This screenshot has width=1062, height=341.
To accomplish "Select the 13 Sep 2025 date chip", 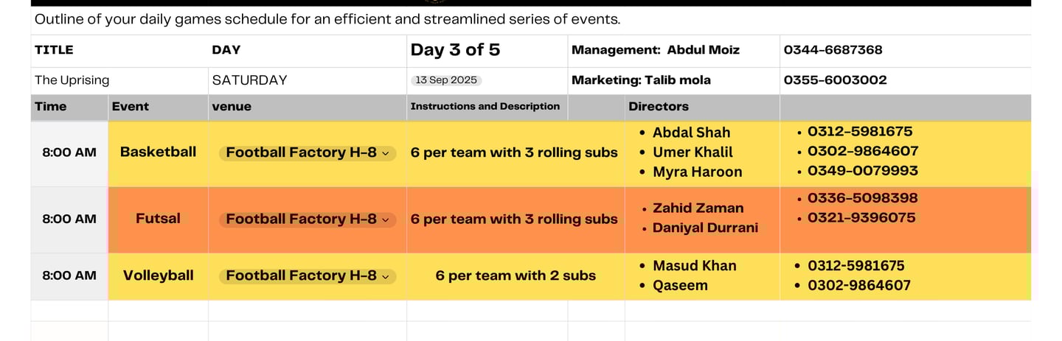I will 446,80.
